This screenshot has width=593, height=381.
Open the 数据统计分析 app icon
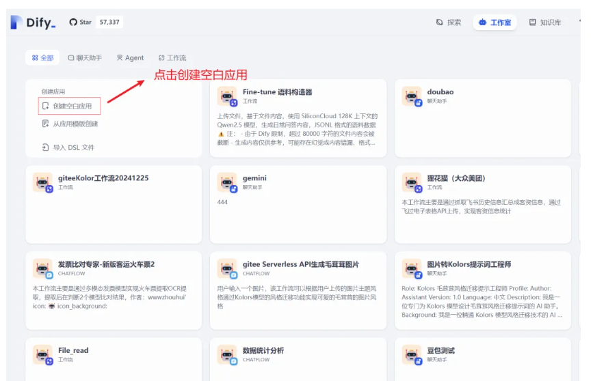227,354
